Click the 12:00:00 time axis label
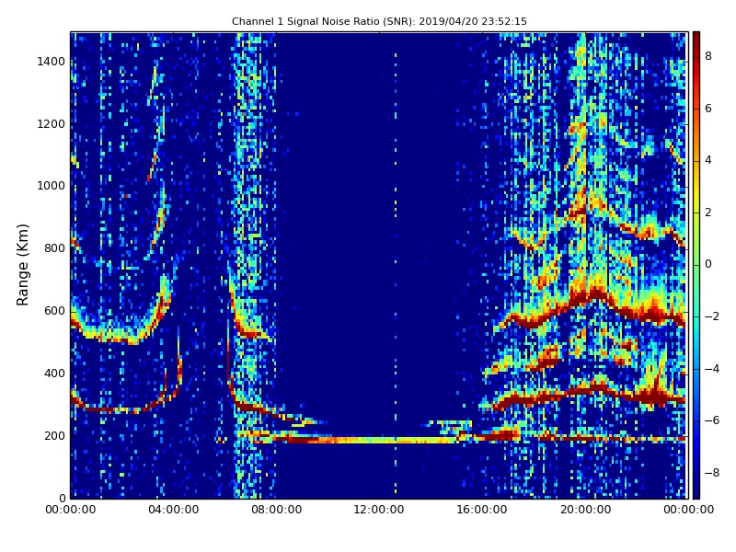The width and height of the screenshot is (736, 552). tap(379, 510)
